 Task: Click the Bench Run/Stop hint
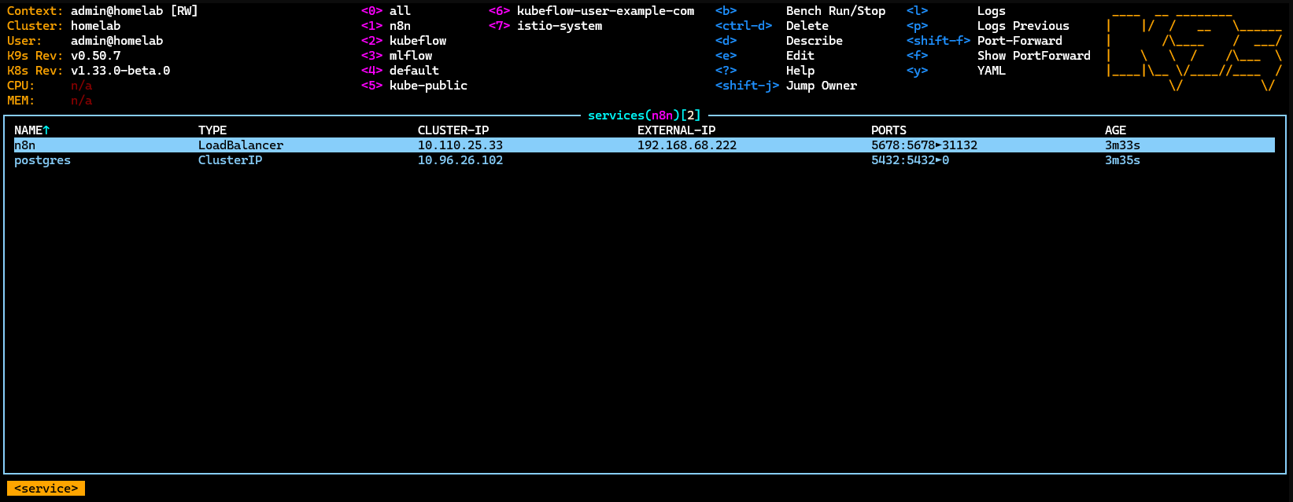click(x=836, y=11)
